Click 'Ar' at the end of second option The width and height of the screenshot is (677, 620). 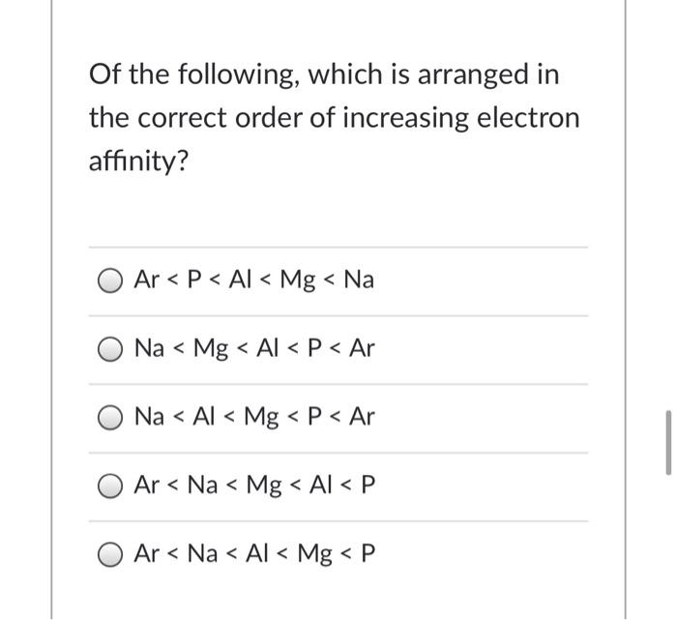click(362, 348)
